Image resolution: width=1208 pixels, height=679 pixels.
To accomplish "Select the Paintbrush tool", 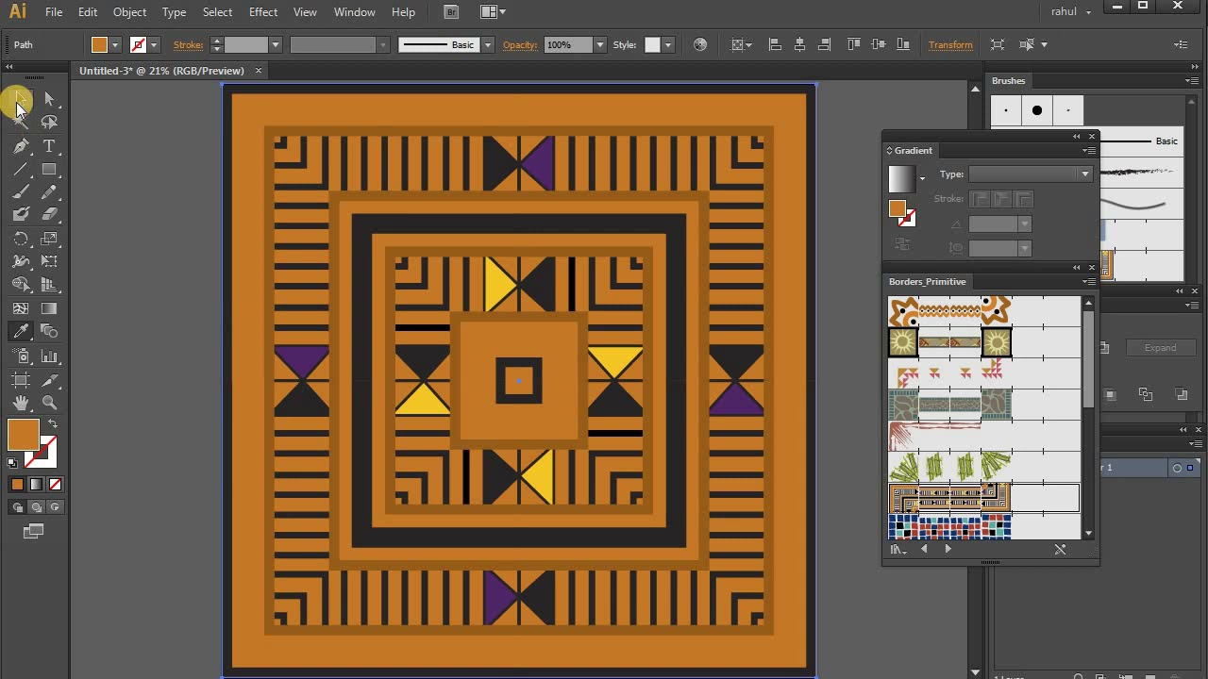I will [x=21, y=192].
